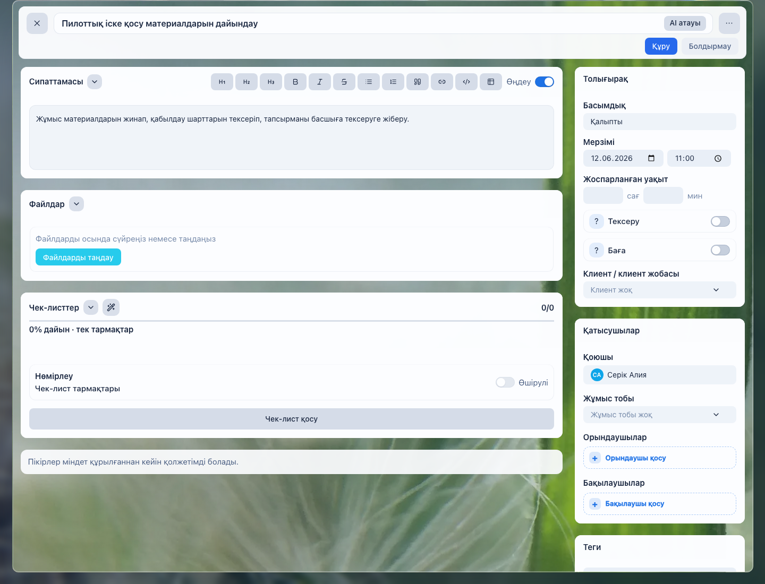
Task: Toggle bold text formatting
Action: (x=295, y=82)
